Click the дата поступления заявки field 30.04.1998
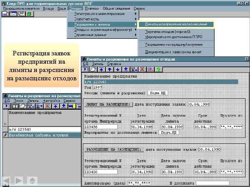Viewport: 250px width, 187px height. (198, 104)
